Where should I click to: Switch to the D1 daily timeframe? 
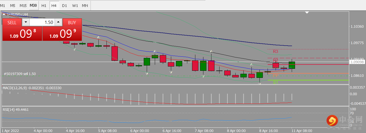[64, 5]
